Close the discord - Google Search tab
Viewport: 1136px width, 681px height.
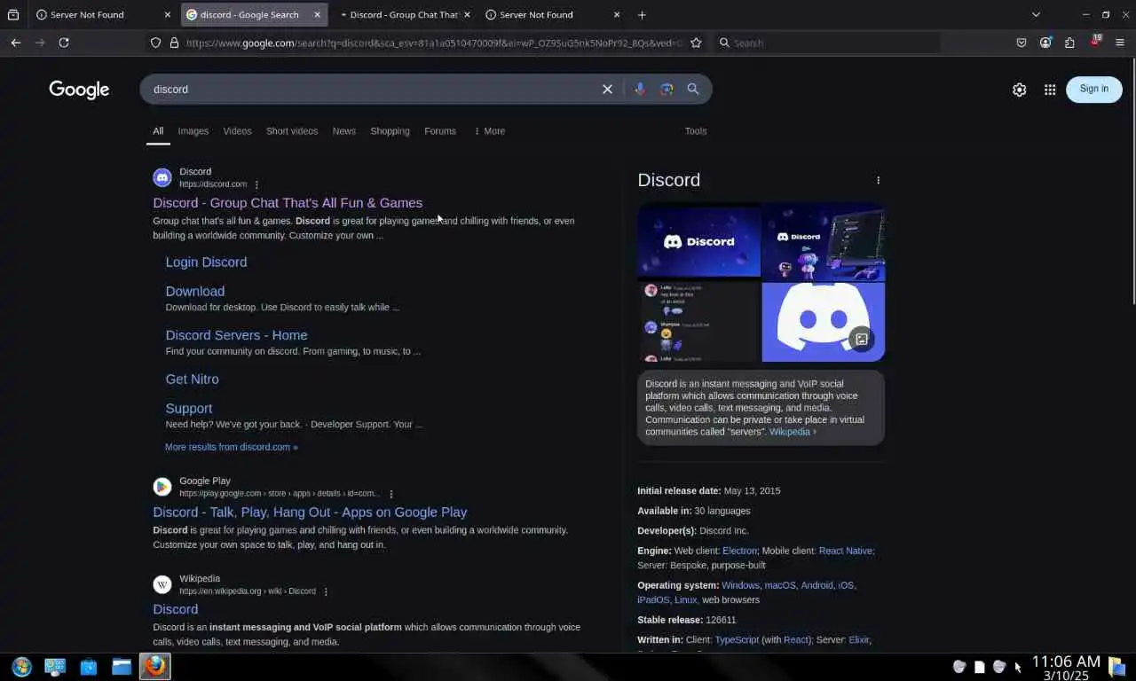[x=317, y=15]
